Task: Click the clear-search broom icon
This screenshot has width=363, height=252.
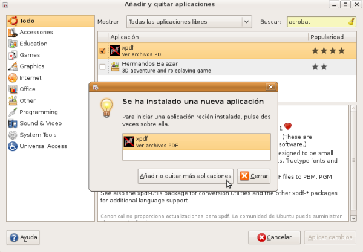Action: click(x=352, y=22)
